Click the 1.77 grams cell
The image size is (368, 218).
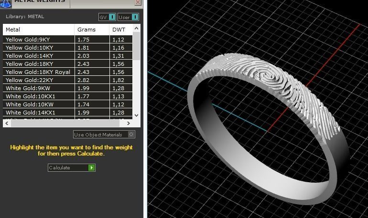click(92, 96)
